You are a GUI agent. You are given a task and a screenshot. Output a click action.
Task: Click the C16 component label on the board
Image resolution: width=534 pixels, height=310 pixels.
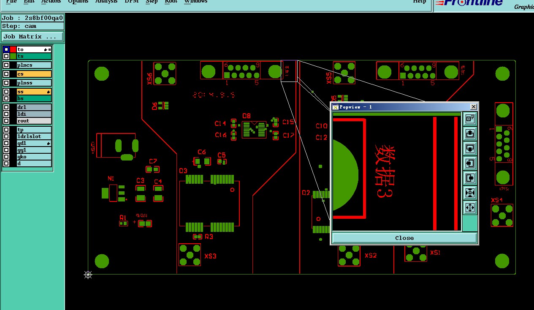point(220,135)
